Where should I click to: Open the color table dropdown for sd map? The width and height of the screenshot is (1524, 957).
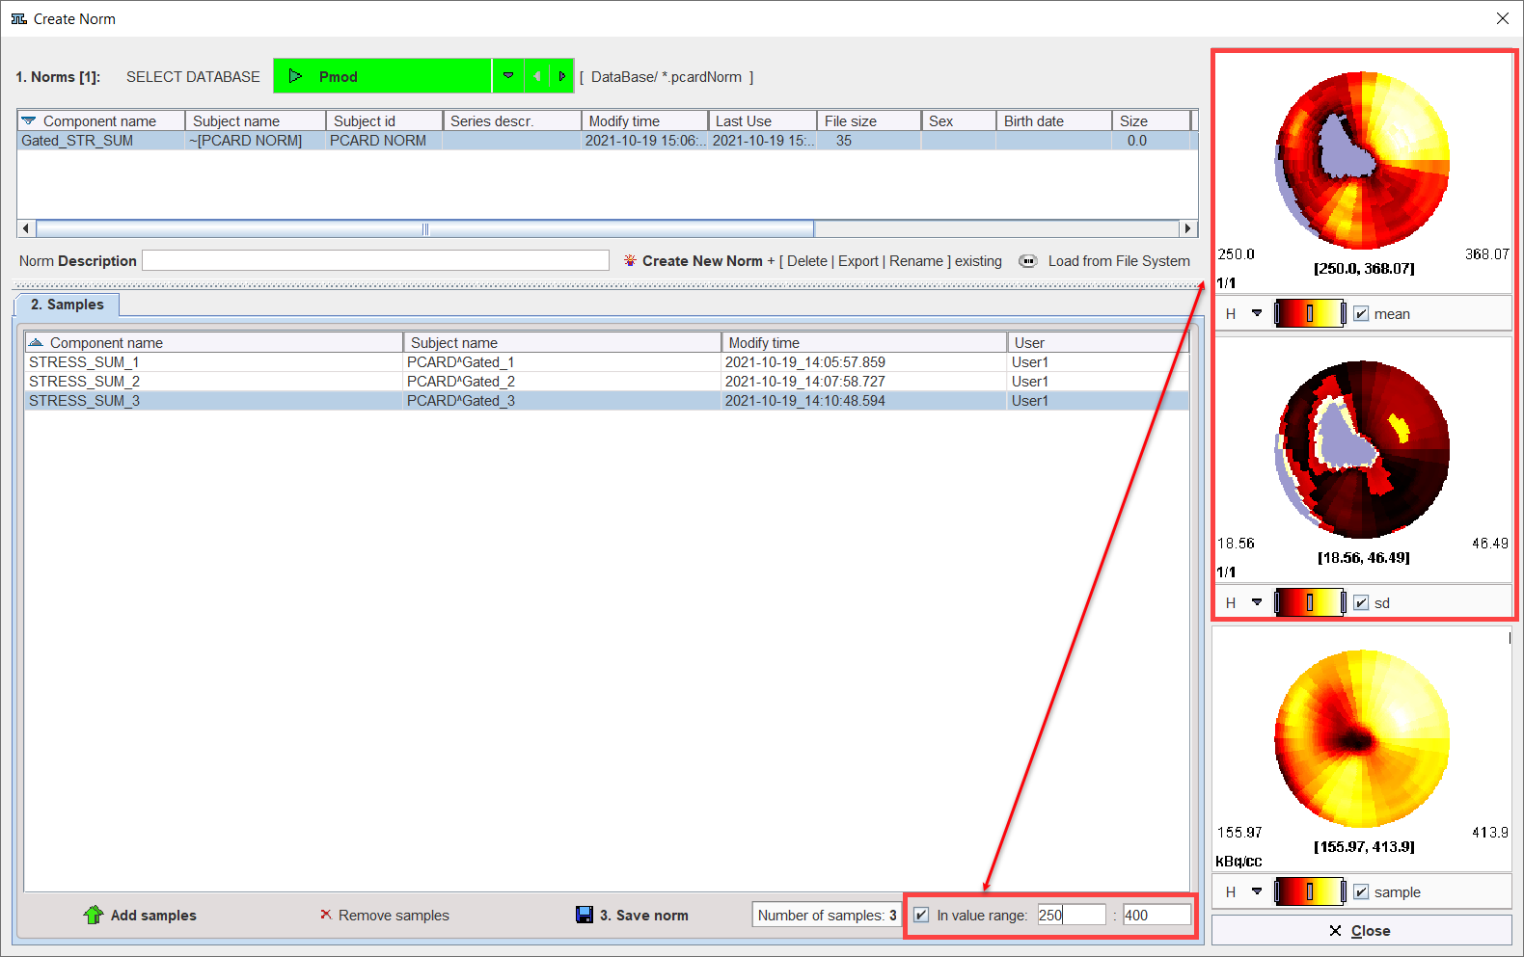tap(1257, 602)
